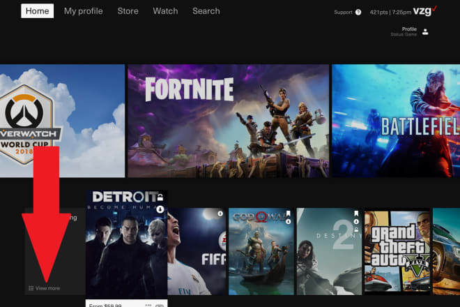Screen dimensions: 460x307
Task: Open the Destiny 2 game card
Action: click(x=329, y=251)
